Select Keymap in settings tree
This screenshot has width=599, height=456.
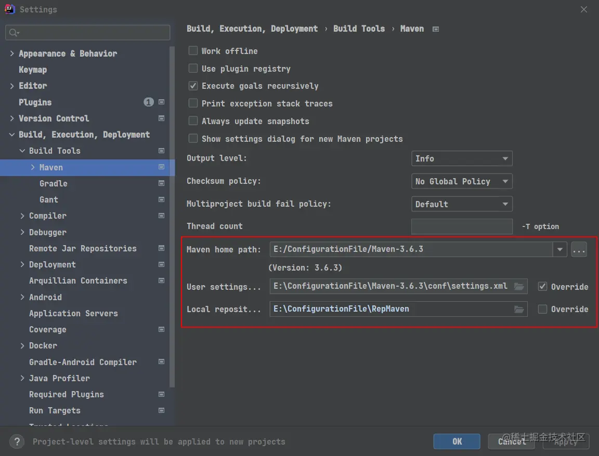33,70
